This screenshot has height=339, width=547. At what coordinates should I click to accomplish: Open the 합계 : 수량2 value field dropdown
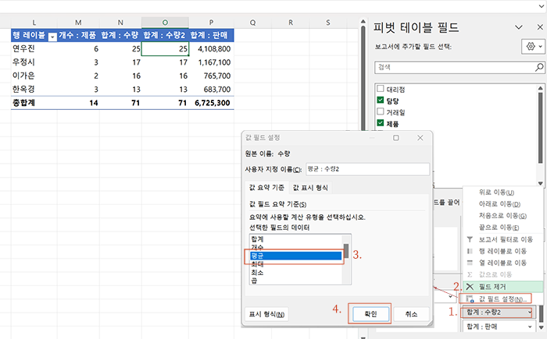click(529, 313)
